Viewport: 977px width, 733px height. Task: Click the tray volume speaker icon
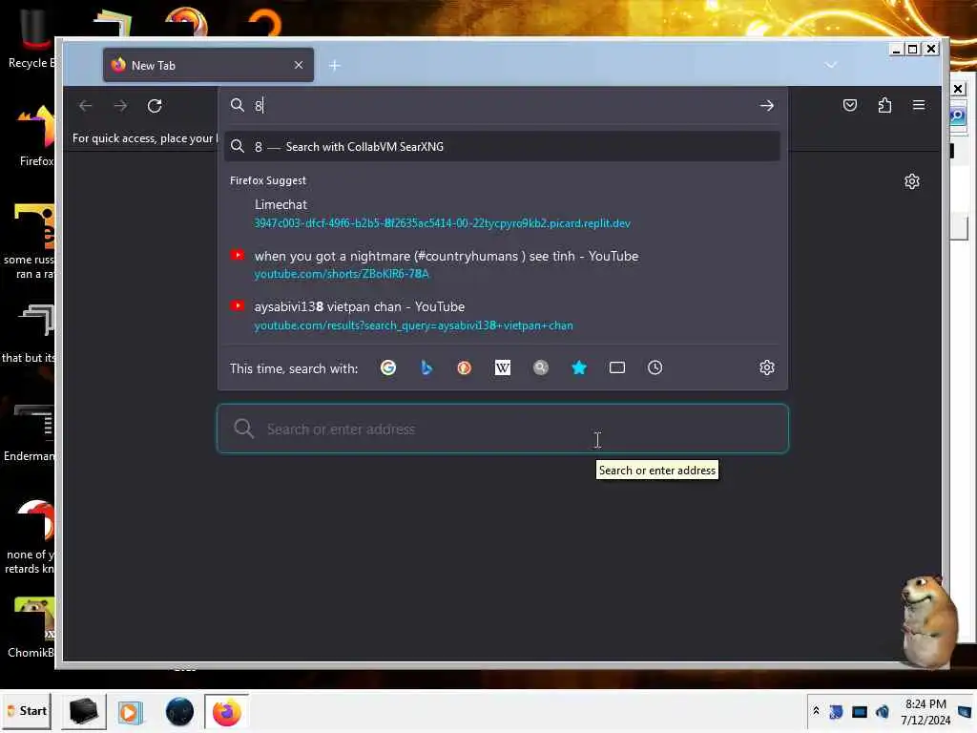(883, 712)
